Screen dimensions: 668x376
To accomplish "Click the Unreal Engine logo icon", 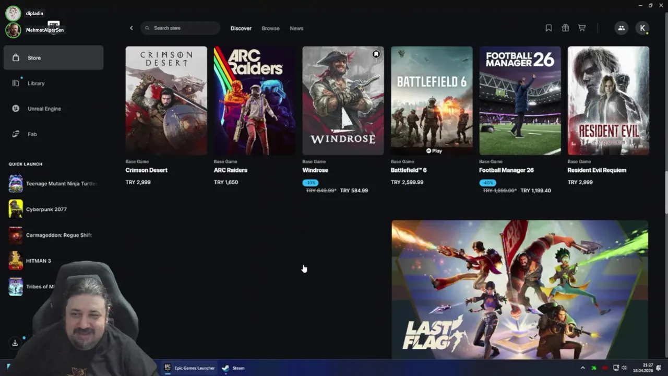I will click(x=16, y=109).
